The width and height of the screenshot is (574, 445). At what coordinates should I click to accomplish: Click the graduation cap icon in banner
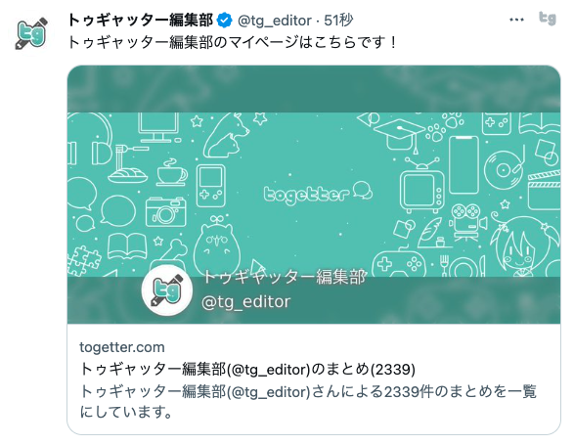coord(399,135)
